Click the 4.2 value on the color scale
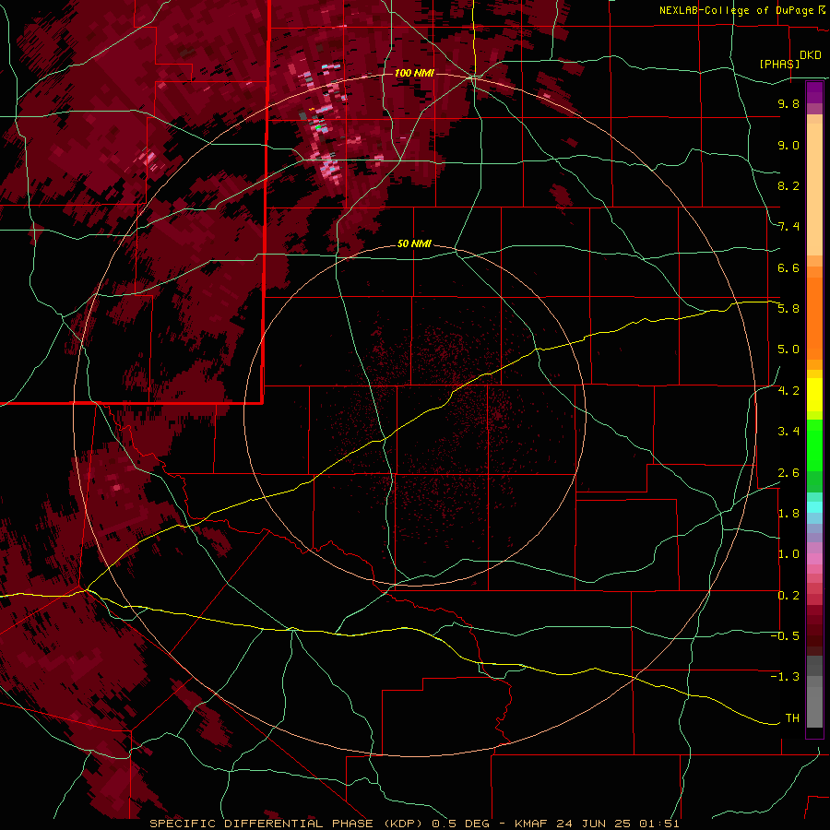The width and height of the screenshot is (830, 830). (x=788, y=391)
